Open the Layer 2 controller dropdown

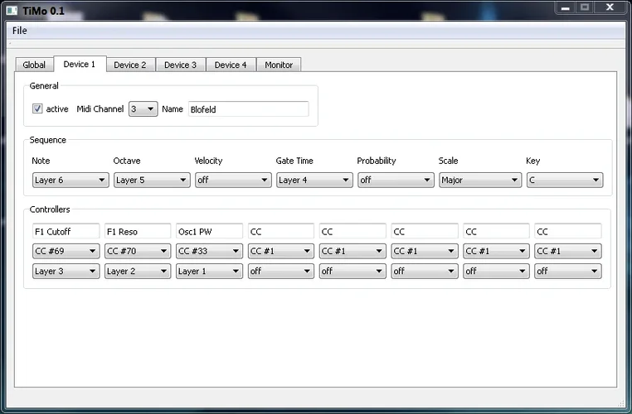tap(138, 272)
